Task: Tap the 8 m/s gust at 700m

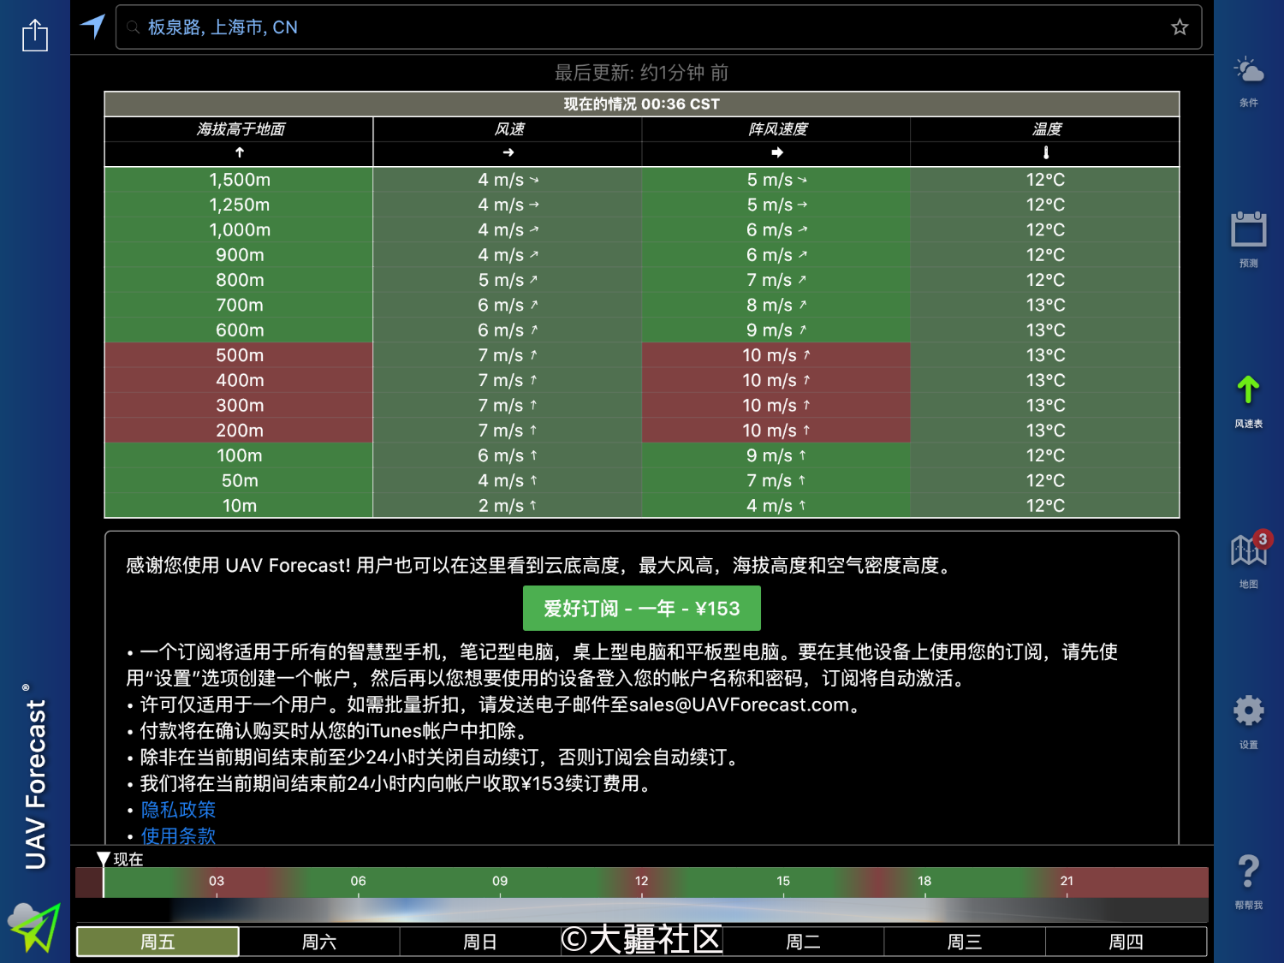Action: tap(776, 305)
